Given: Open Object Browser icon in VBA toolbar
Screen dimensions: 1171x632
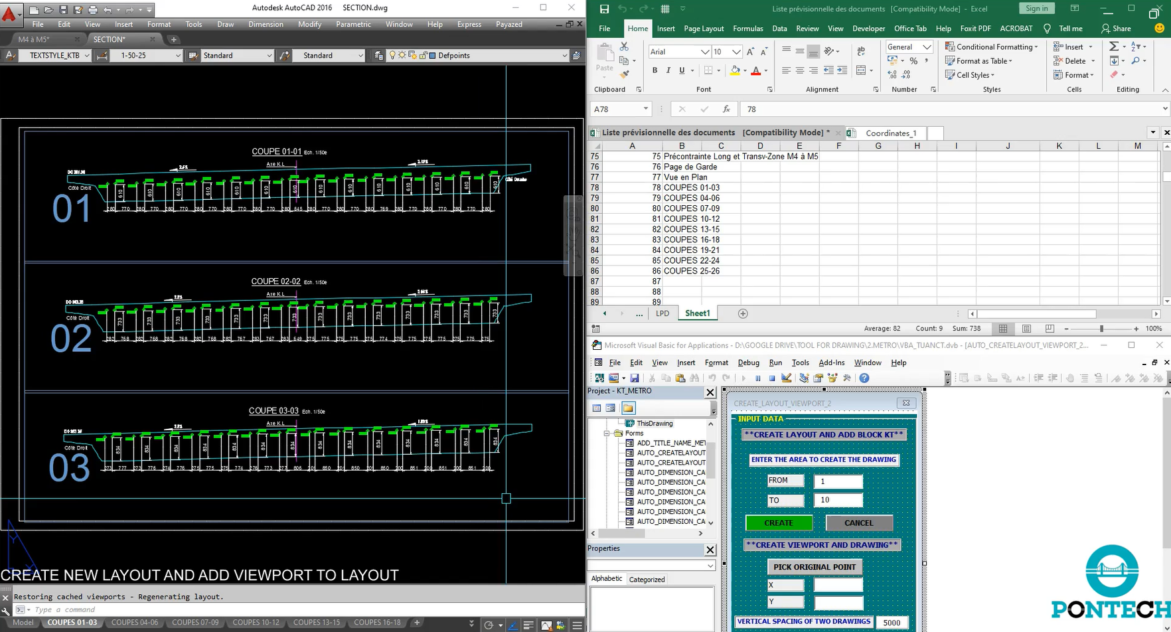Looking at the screenshot, I should pos(832,378).
